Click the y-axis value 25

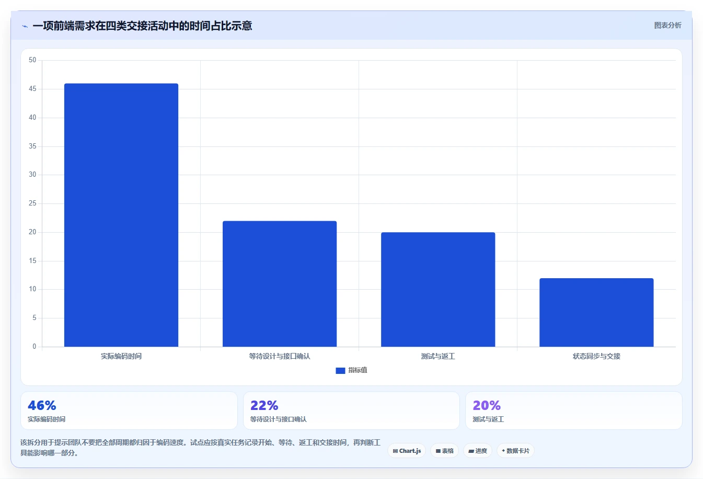tap(32, 203)
